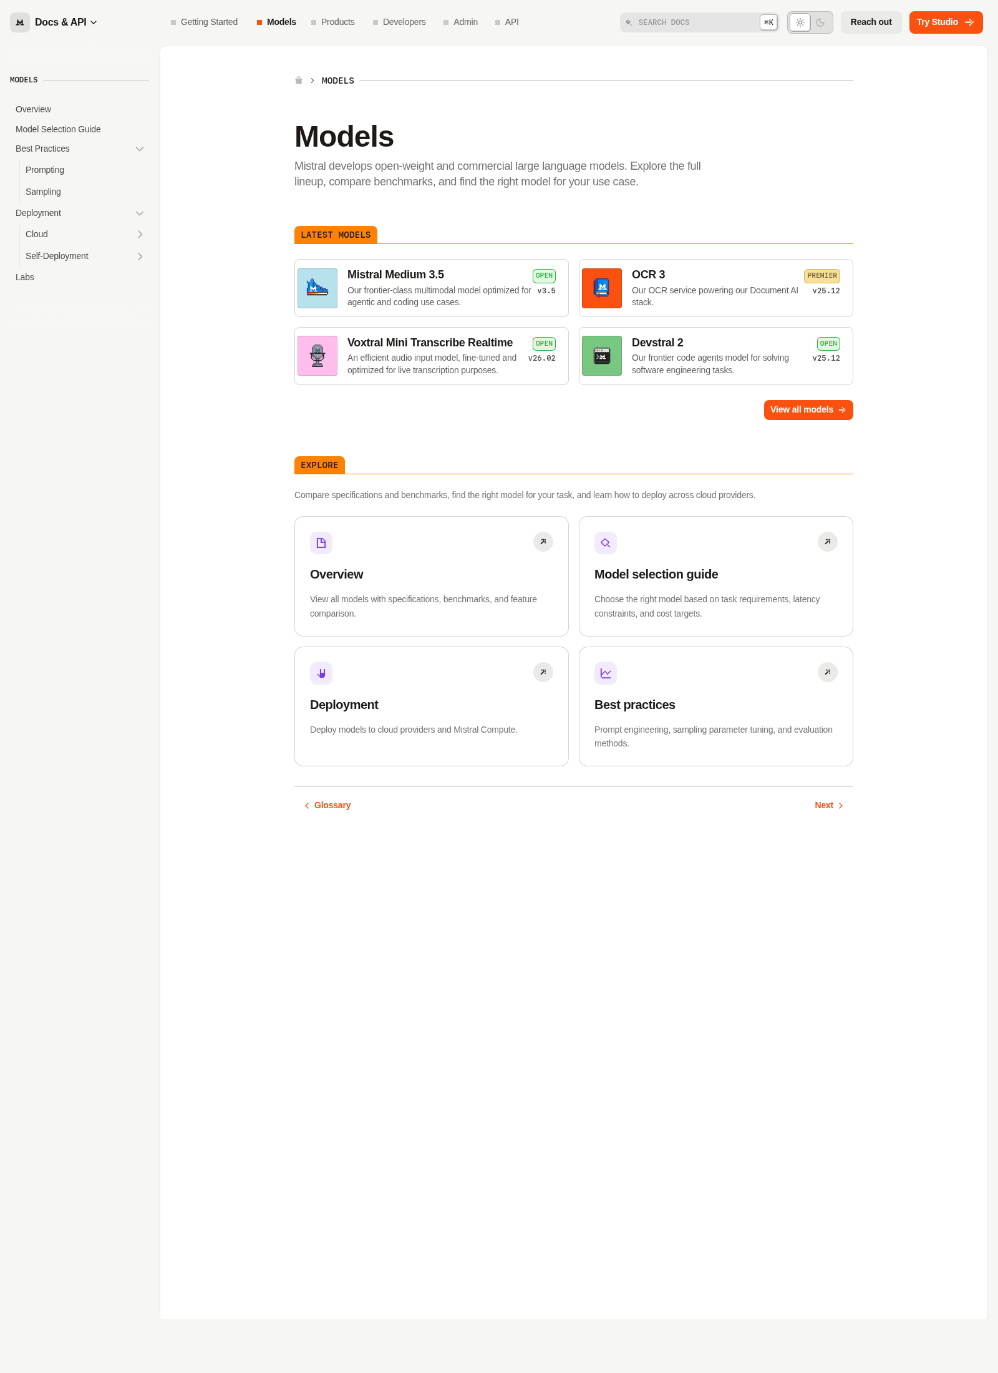Viewport: 998px width, 1373px height.
Task: Click the Reach out button
Action: tap(871, 22)
